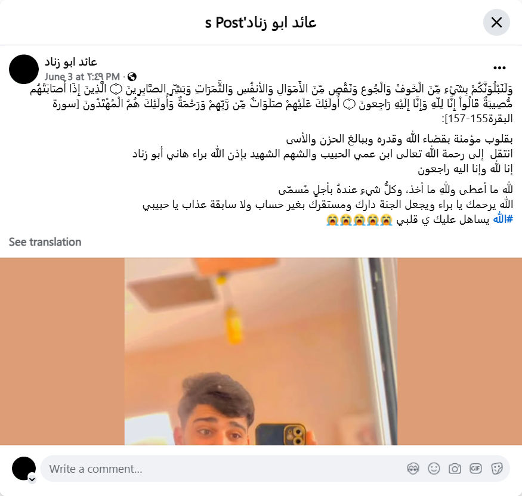
Task: Open the mirror selfie photo
Action: pyautogui.click(x=261, y=352)
